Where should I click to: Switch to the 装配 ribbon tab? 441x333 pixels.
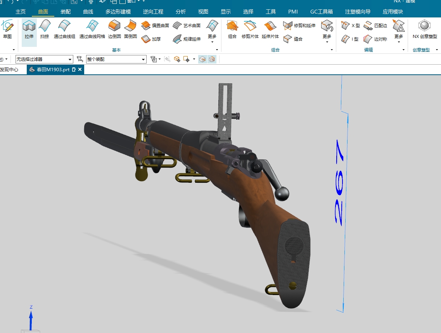tap(65, 12)
